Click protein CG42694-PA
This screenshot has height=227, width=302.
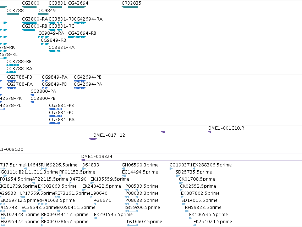click(80, 88)
